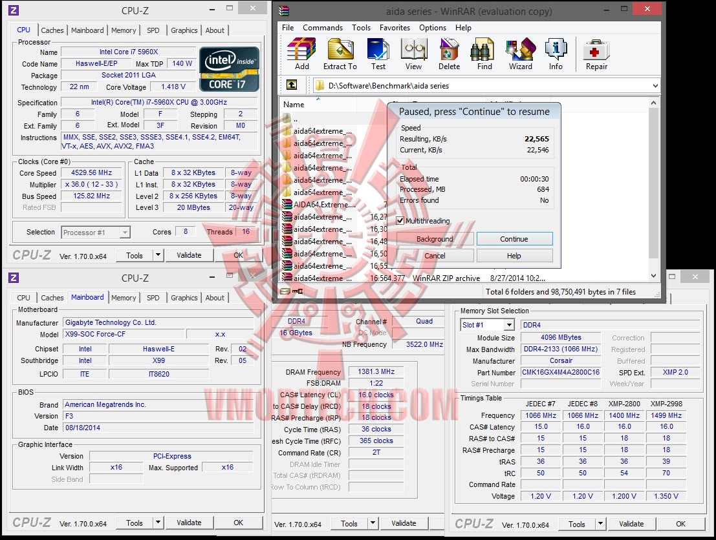This screenshot has height=540, width=716.
Task: Open SPD tab in top CPU-Z window
Action: pyautogui.click(x=153, y=30)
